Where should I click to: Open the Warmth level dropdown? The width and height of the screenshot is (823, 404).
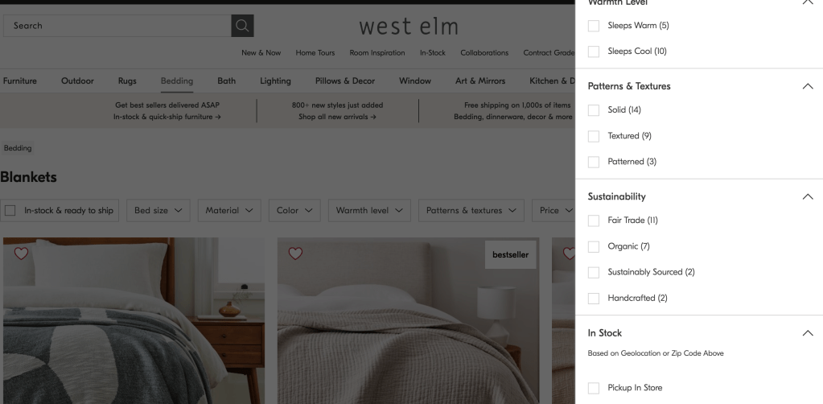click(x=369, y=211)
